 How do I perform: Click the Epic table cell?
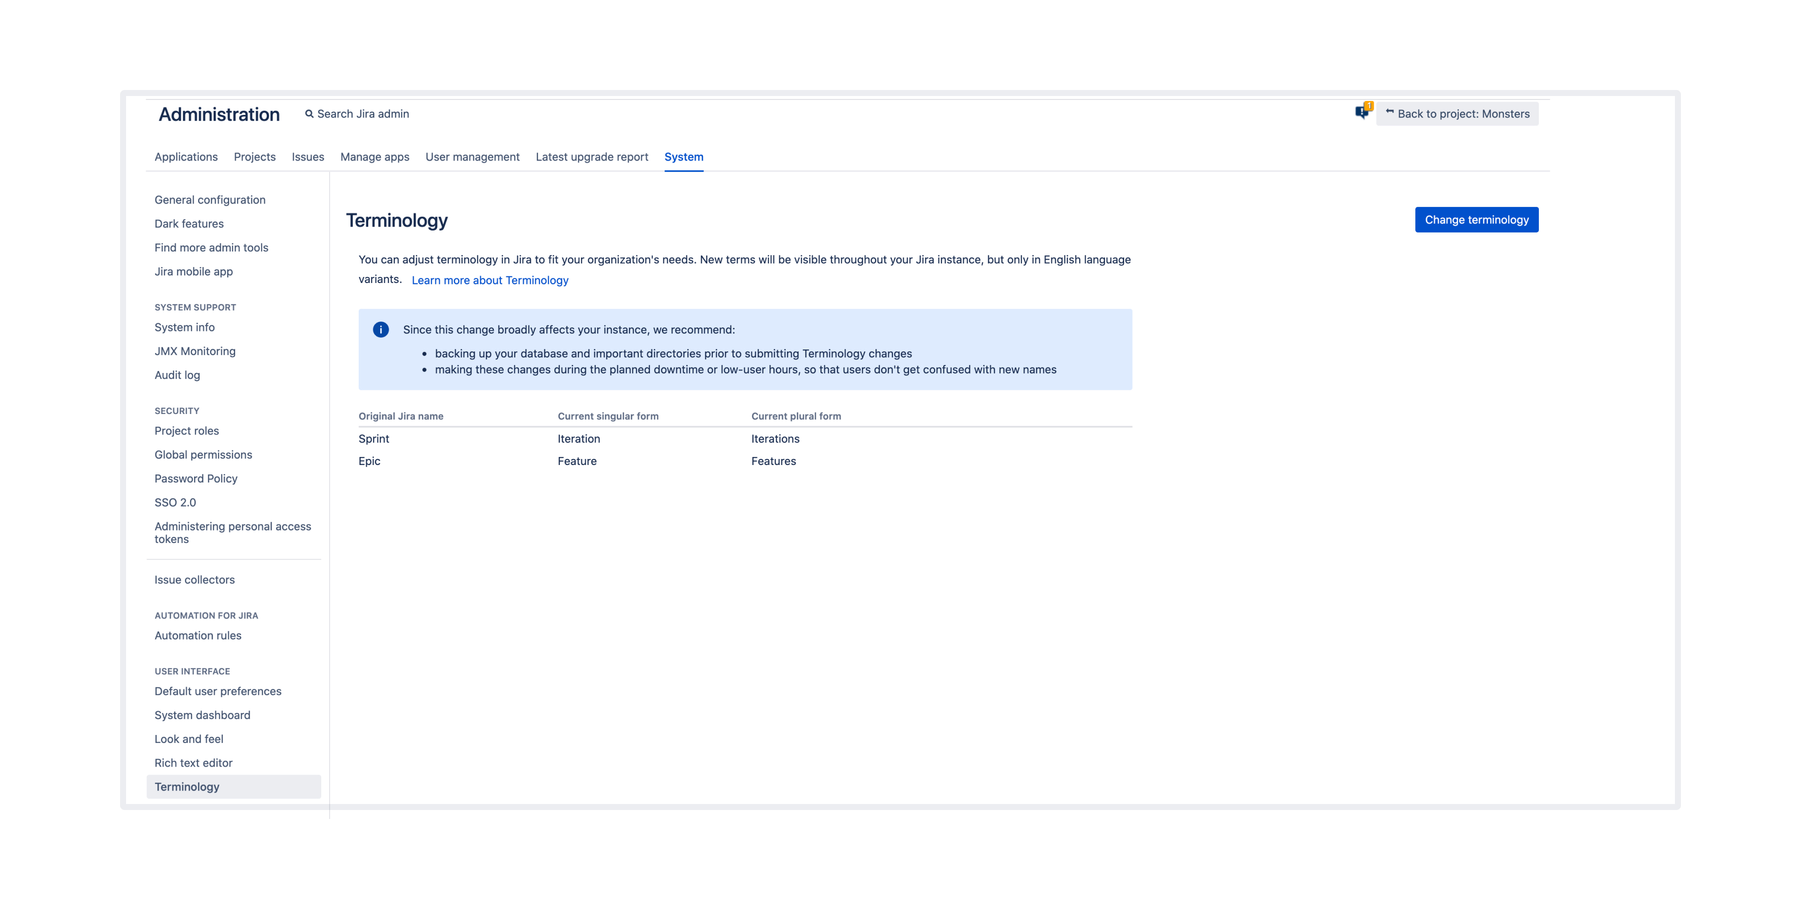click(369, 461)
